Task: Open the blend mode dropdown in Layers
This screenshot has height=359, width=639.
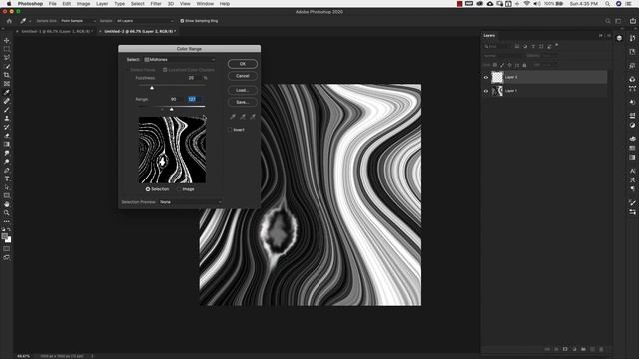Action: point(503,56)
